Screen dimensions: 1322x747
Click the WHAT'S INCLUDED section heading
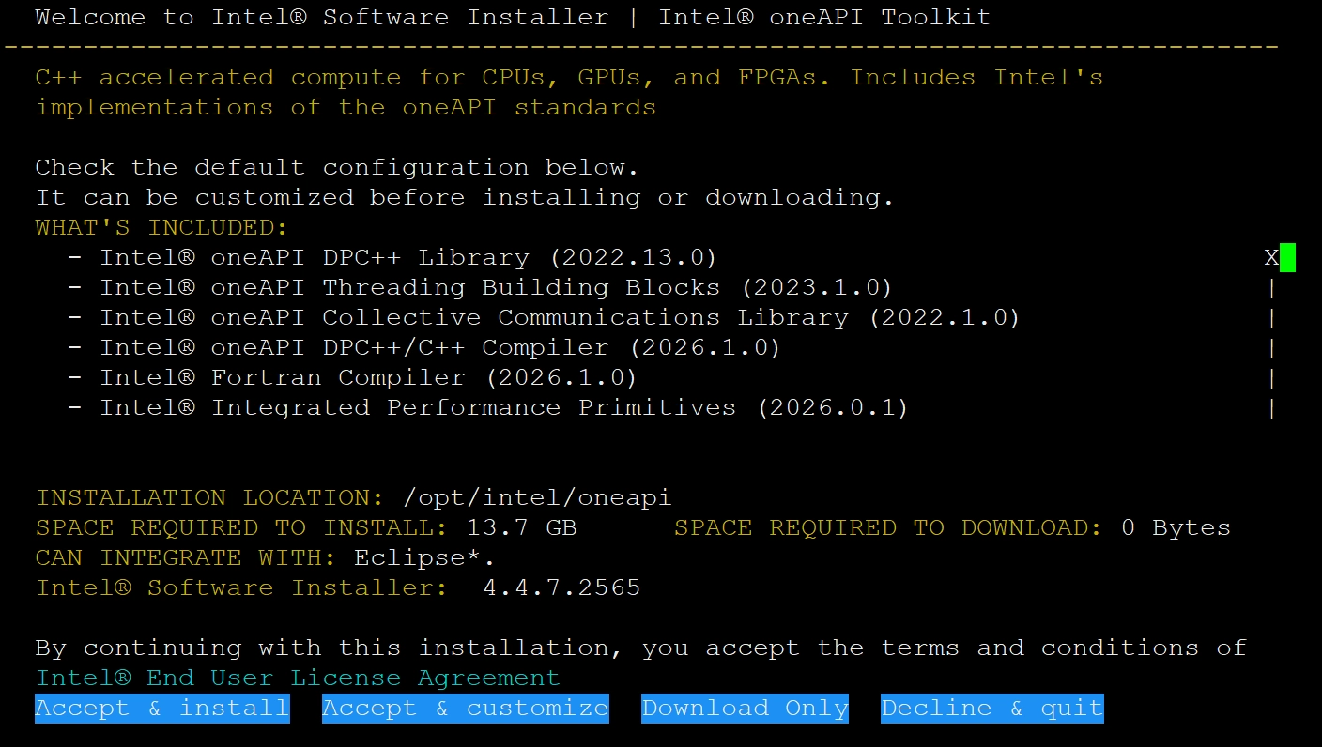[161, 227]
